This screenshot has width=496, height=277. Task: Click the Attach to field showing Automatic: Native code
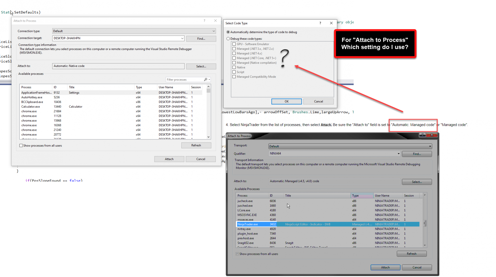point(118,66)
